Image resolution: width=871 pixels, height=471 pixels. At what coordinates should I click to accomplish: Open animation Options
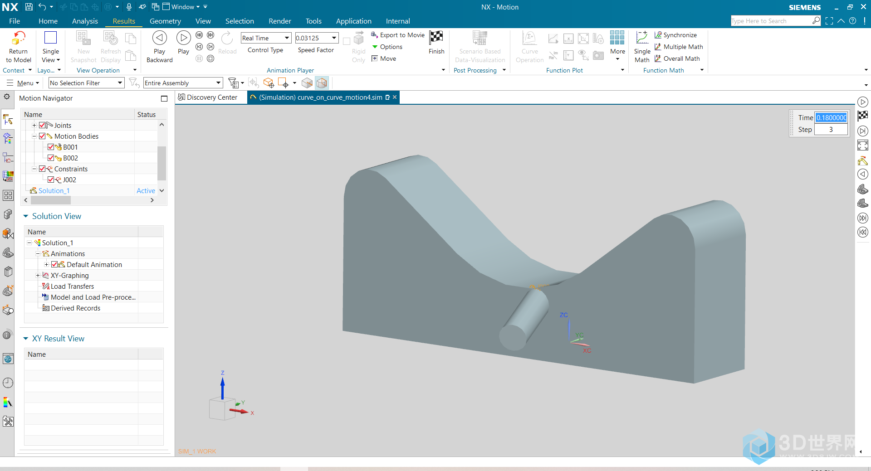tap(387, 47)
